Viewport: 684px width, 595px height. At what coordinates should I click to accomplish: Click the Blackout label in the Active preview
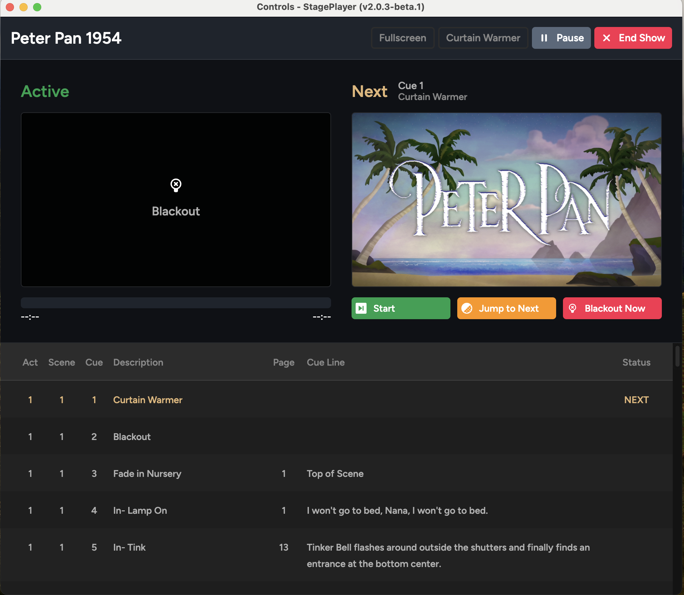coord(176,211)
